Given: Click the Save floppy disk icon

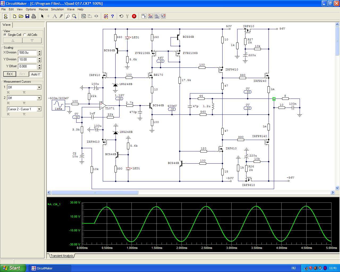Looking at the screenshot, I should click(x=27, y=16).
